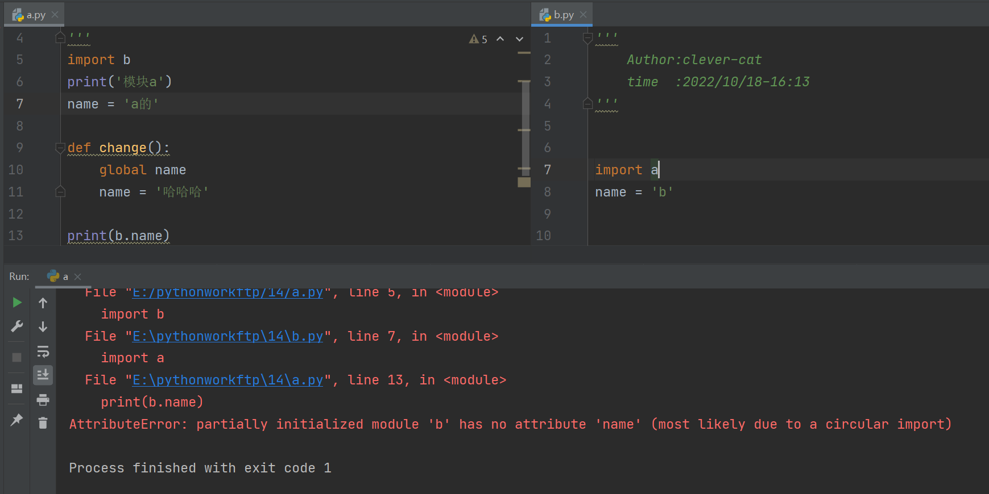
Task: Toggle soft-wrap in console output
Action: (43, 351)
